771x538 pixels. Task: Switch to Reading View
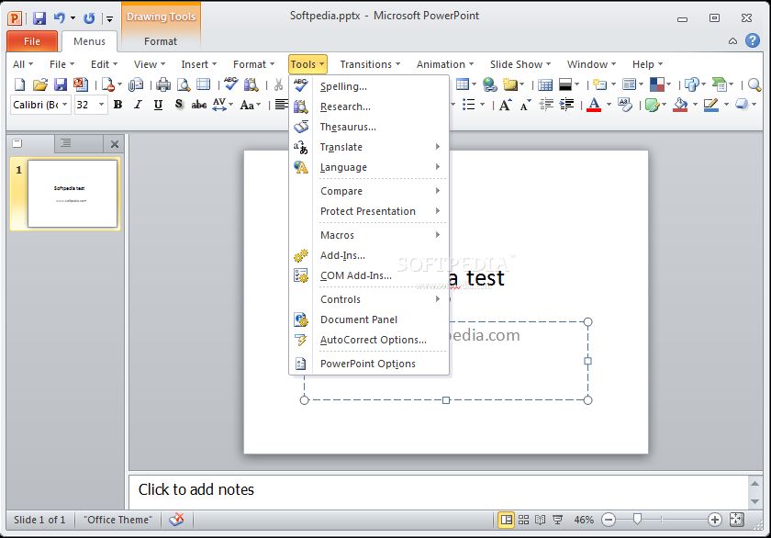(x=540, y=520)
